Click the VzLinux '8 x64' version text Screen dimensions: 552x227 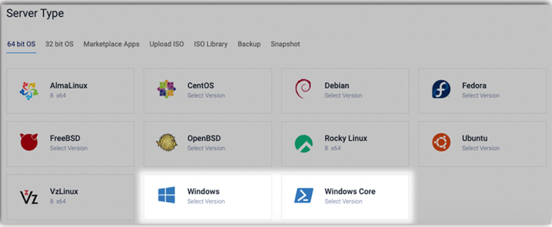click(x=58, y=201)
